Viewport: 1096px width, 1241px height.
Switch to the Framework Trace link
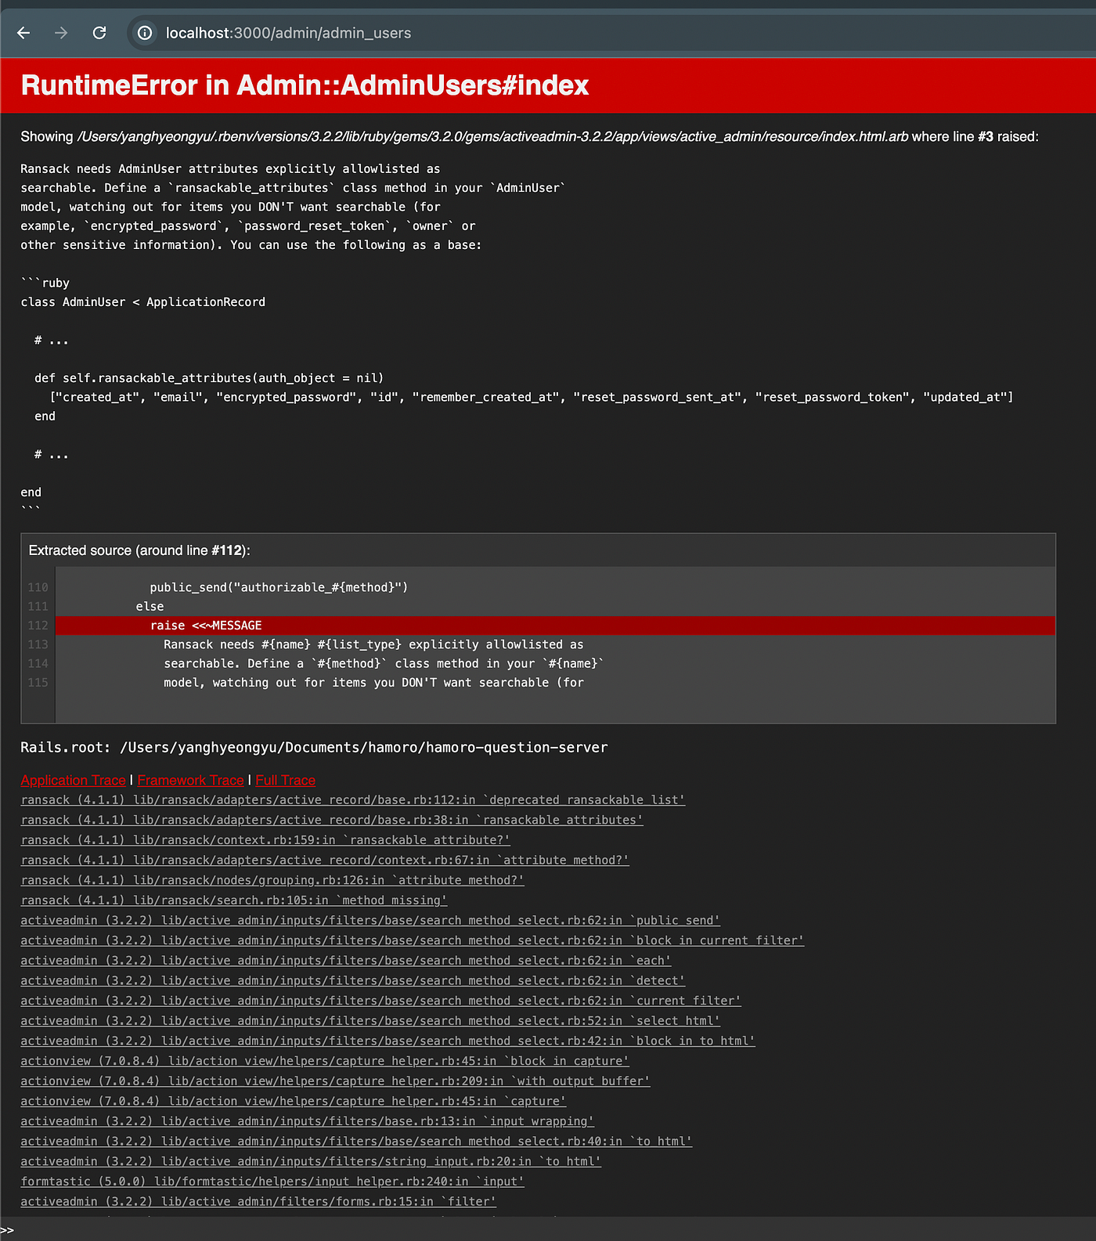point(190,780)
